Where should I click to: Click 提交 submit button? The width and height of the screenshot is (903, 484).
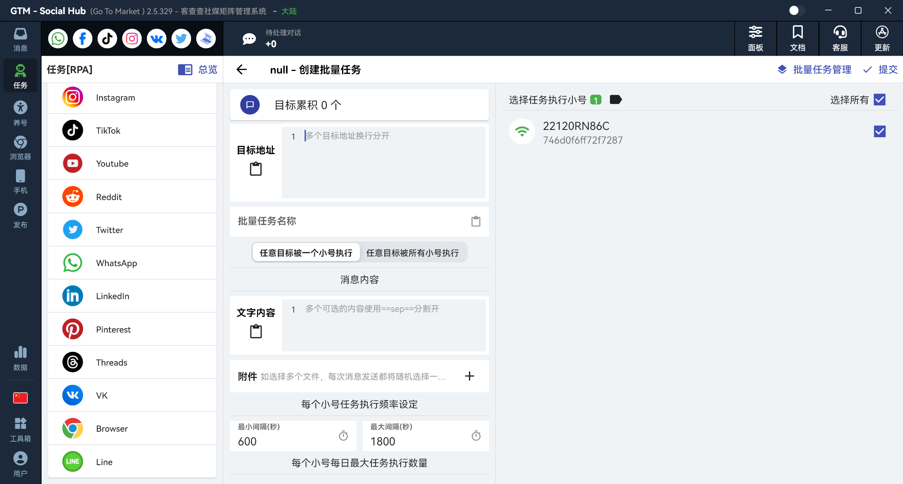tap(880, 69)
